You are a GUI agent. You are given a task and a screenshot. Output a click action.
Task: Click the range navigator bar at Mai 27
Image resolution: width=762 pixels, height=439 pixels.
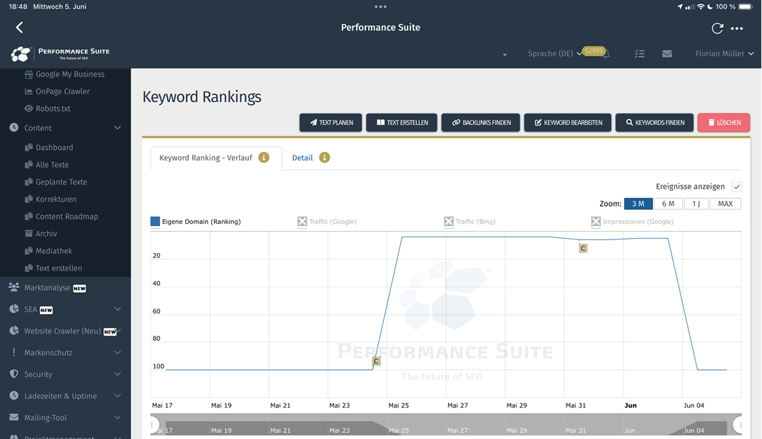(x=457, y=430)
